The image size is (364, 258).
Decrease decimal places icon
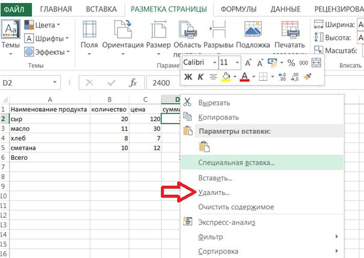click(295, 77)
